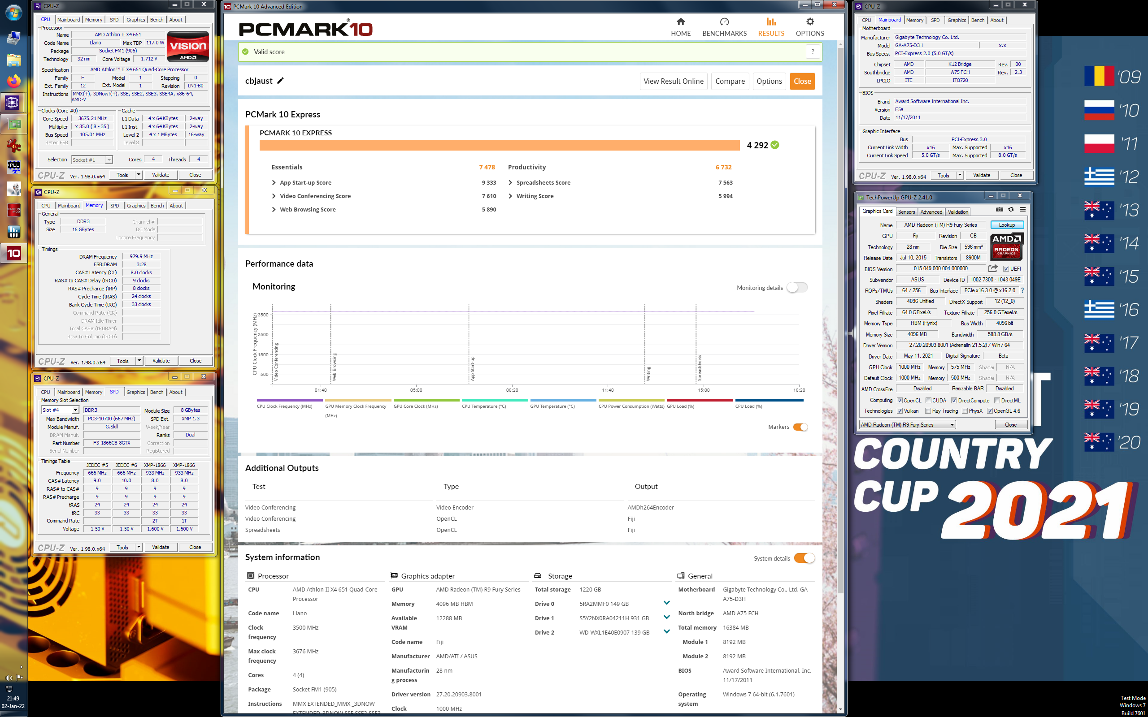Open HWiNFO bar-chart taskbar icon

click(x=13, y=231)
